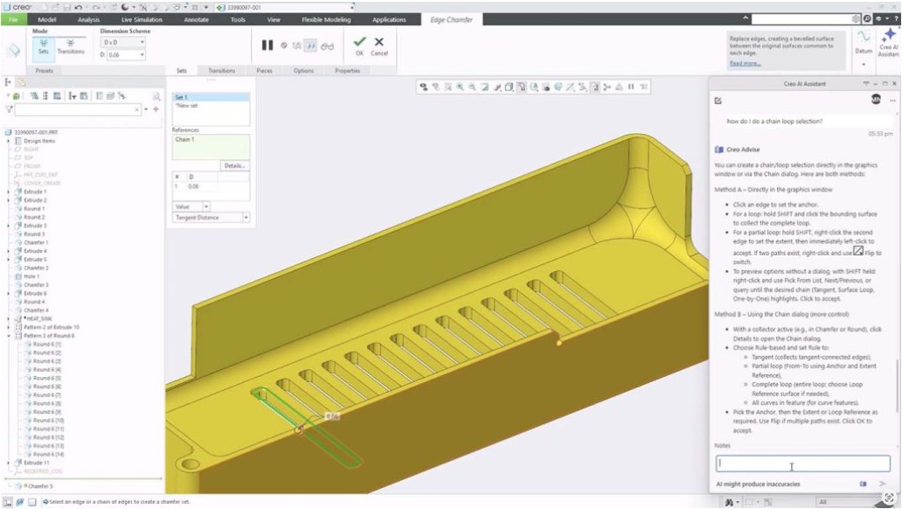Open AI Assistant more options ellipsis
Image resolution: width=902 pixels, height=509 pixels.
(x=892, y=101)
